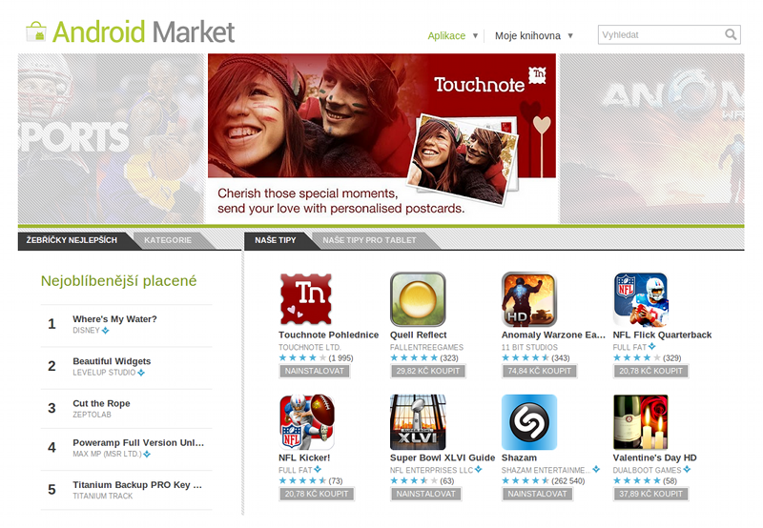The width and height of the screenshot is (763, 528).
Task: Open the Touchnote Pohlednice app icon
Action: pos(306,299)
